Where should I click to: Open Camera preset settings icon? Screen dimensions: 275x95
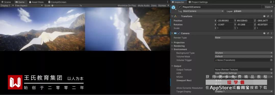pyautogui.click(x=268, y=33)
